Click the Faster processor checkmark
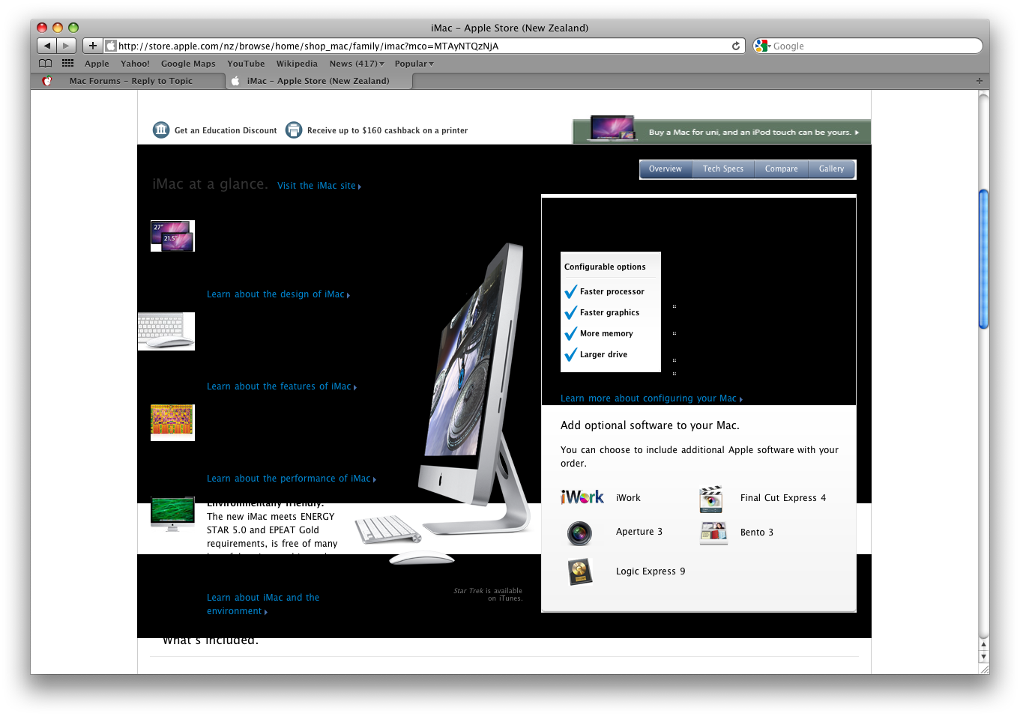The width and height of the screenshot is (1020, 716). point(570,291)
